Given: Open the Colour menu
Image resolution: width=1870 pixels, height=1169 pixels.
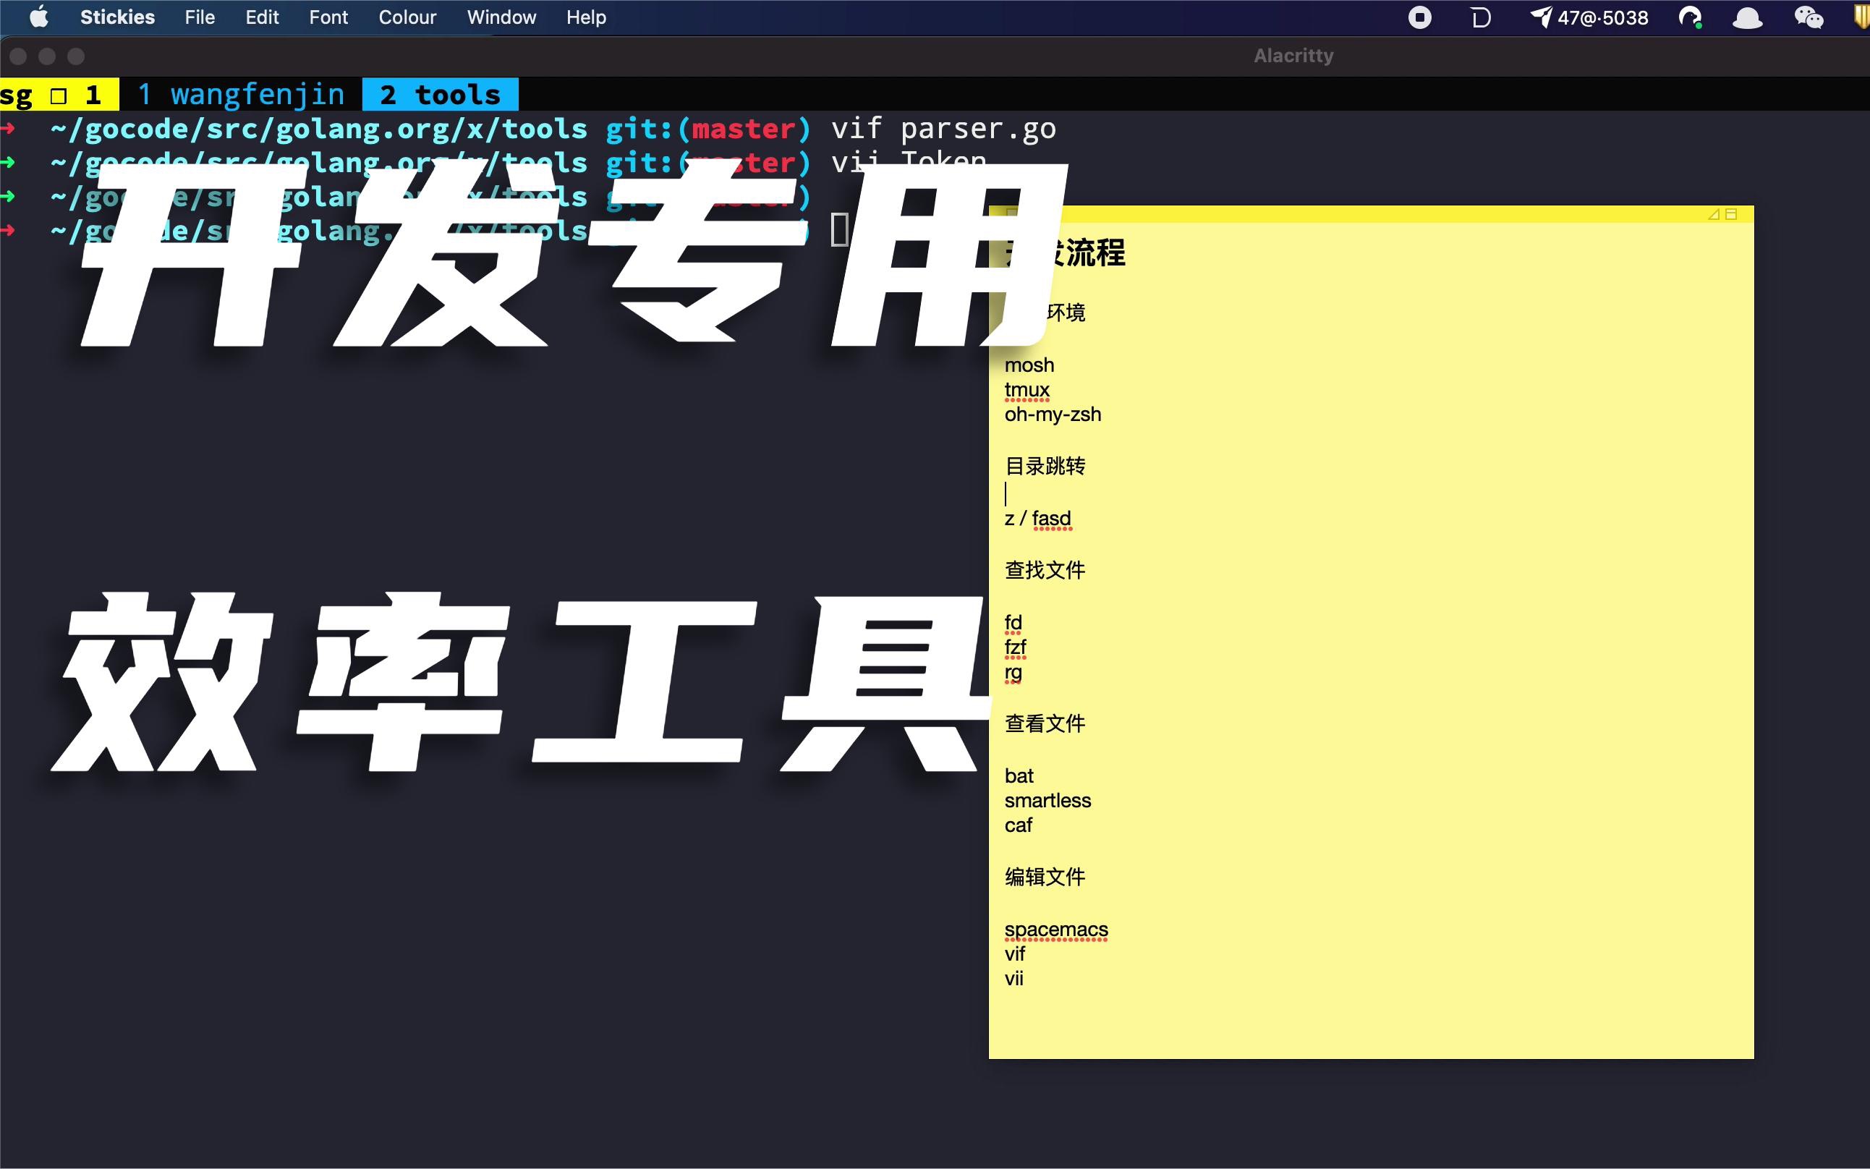Looking at the screenshot, I should pos(407,17).
